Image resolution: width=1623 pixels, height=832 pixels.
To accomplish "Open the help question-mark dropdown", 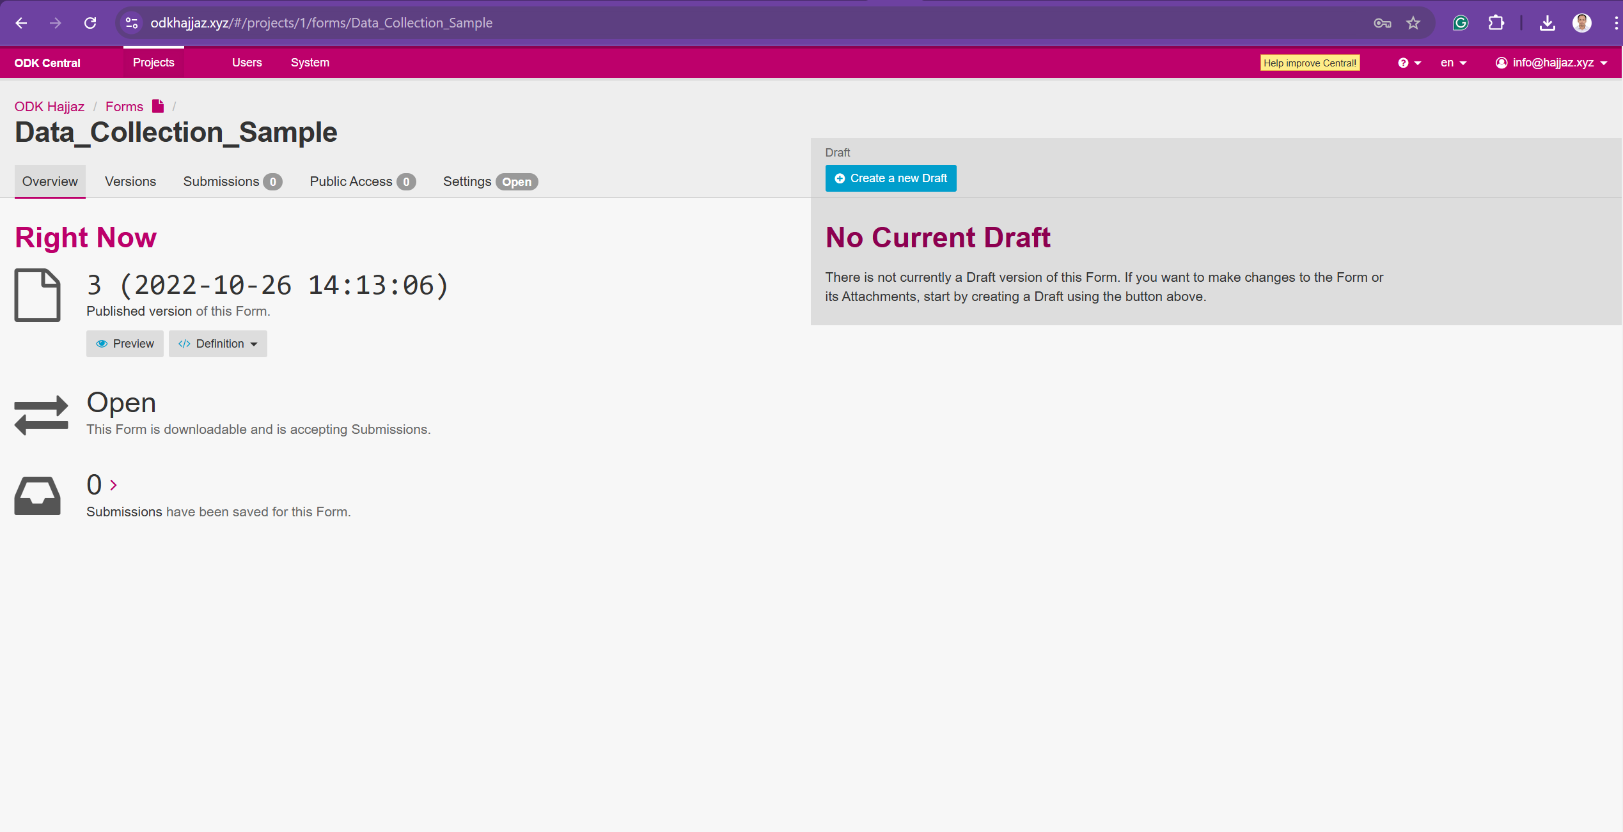I will tap(1409, 63).
